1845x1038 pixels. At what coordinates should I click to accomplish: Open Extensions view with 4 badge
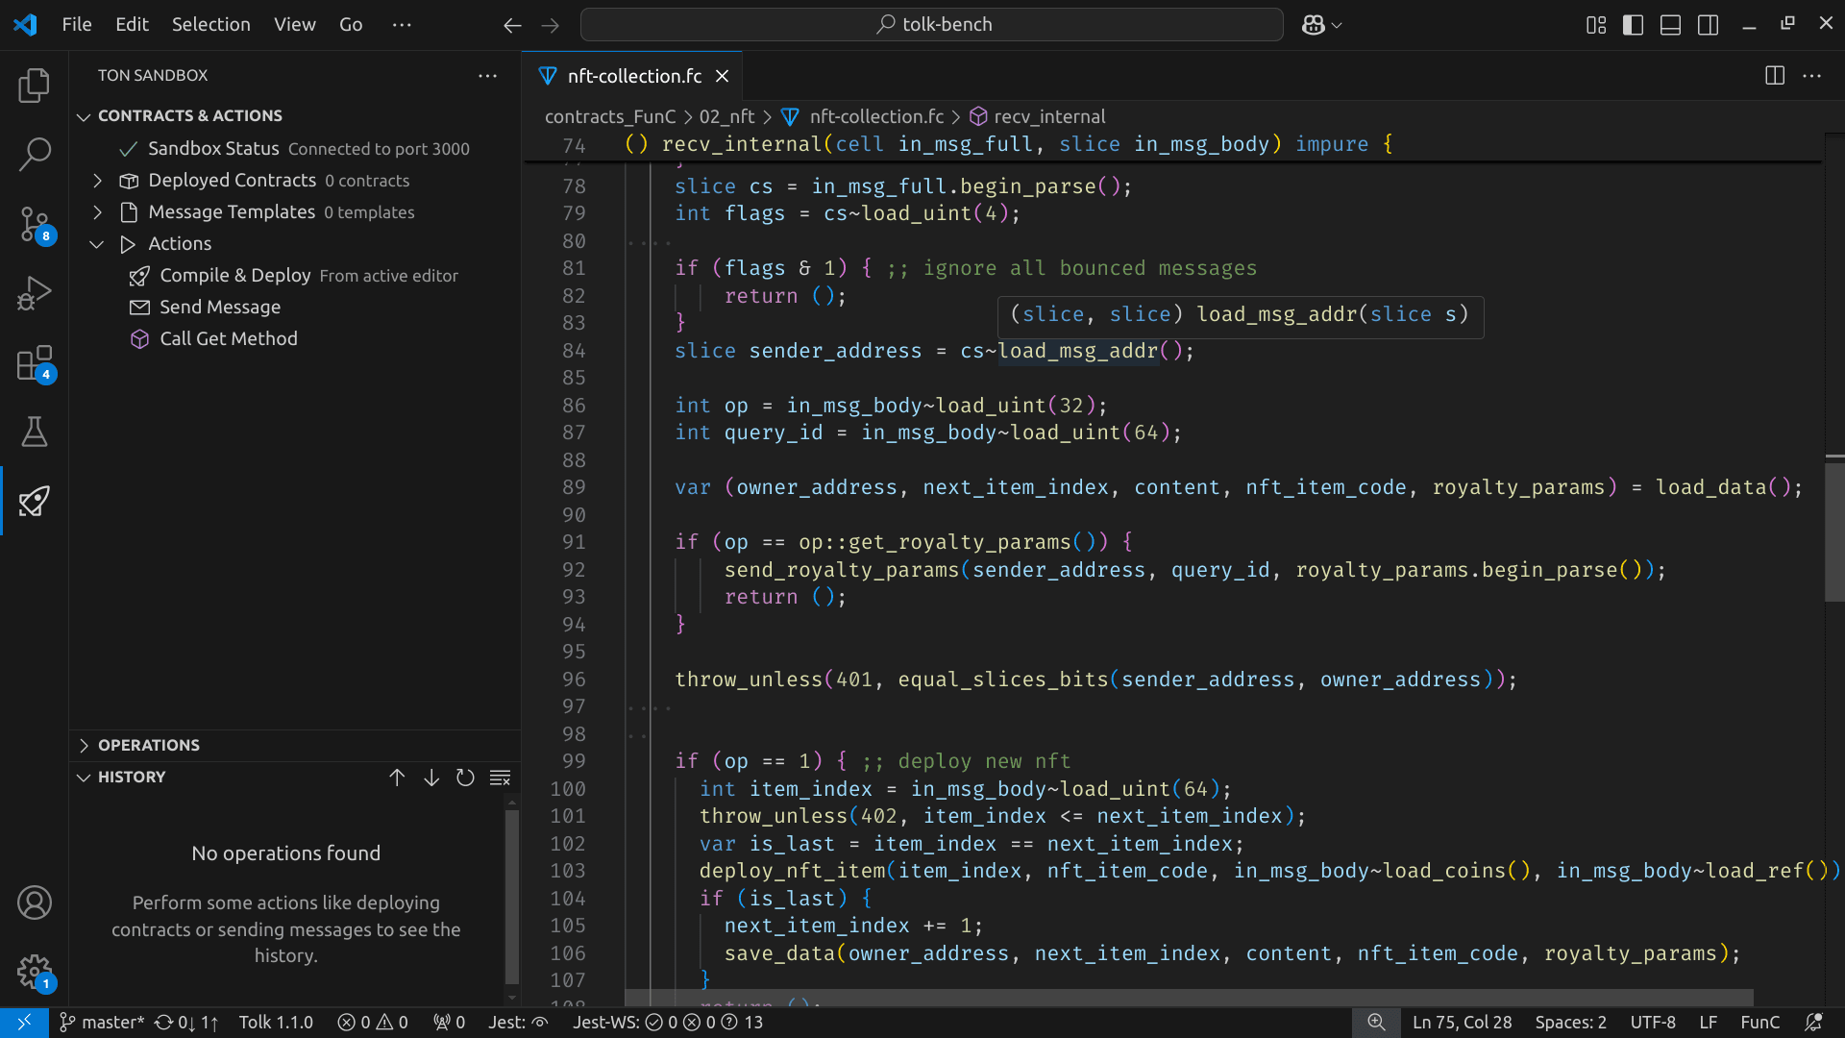35,363
